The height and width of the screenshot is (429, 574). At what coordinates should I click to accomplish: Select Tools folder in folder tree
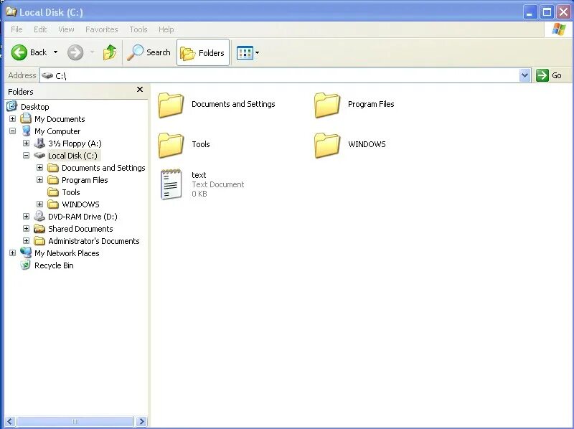point(70,192)
